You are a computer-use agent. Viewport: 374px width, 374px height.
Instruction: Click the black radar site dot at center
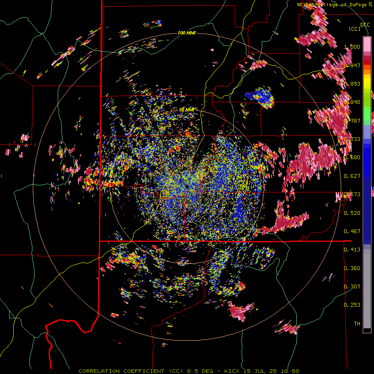(x=187, y=186)
